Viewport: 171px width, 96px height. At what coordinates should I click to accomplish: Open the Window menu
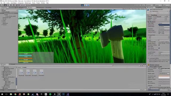click(43, 3)
